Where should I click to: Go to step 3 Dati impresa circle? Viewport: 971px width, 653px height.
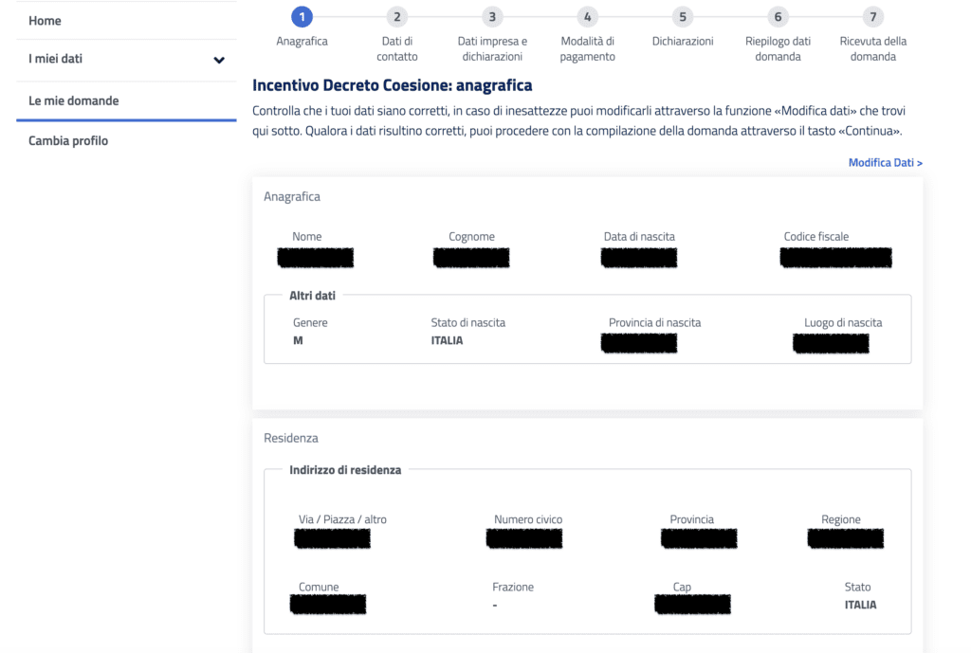(x=492, y=17)
